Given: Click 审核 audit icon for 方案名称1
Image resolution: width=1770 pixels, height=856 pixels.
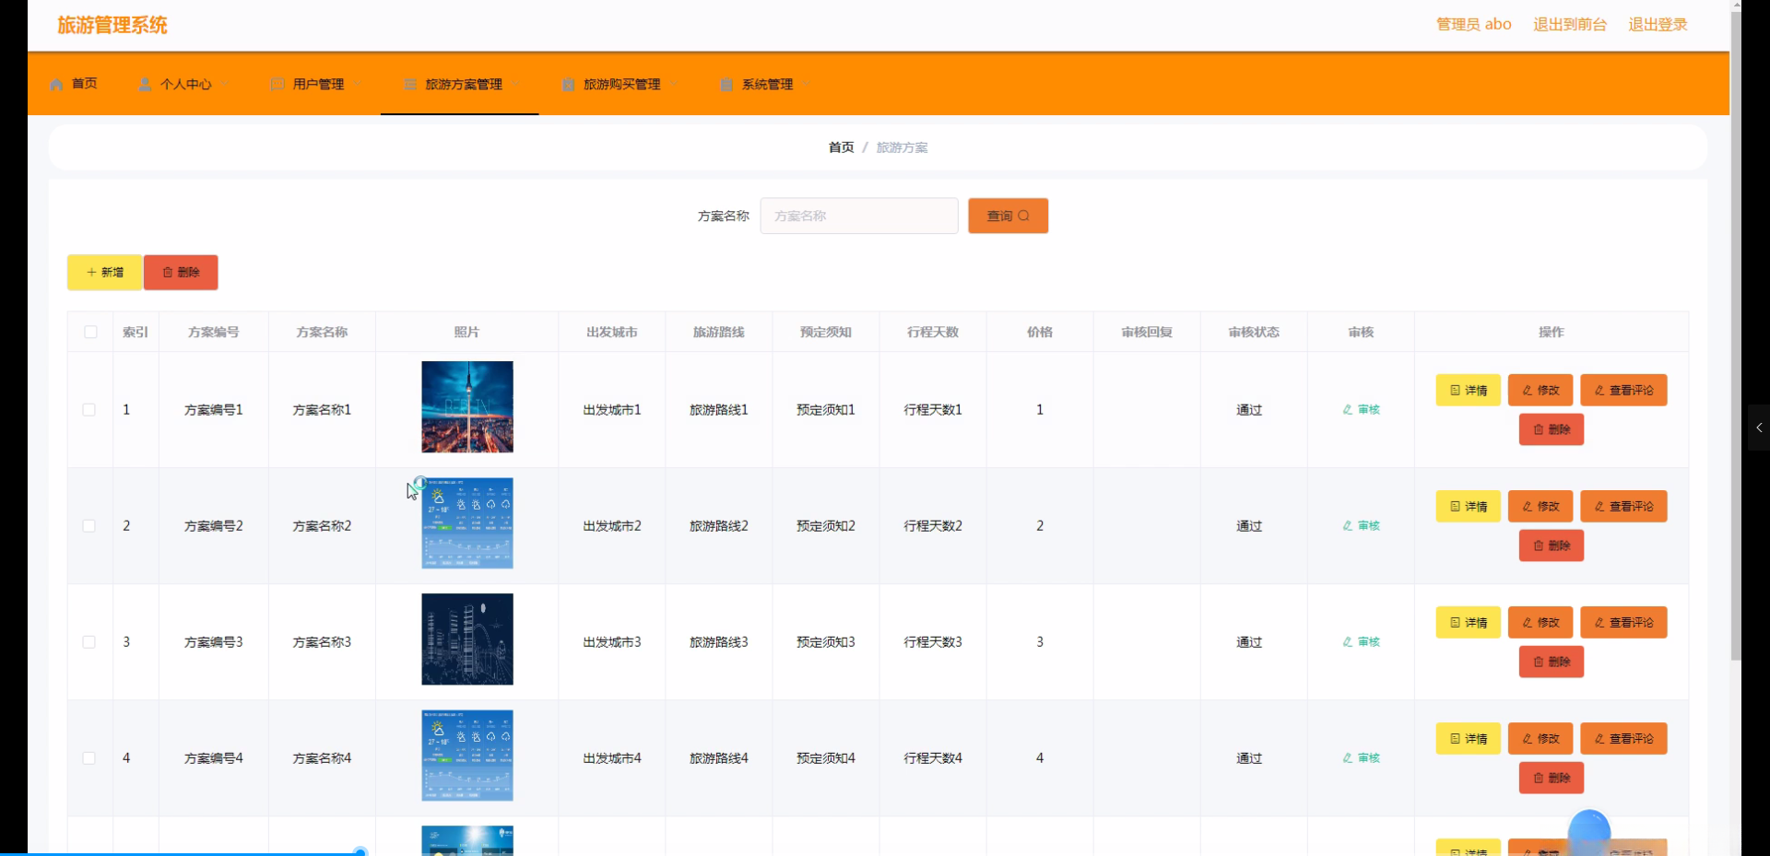Looking at the screenshot, I should [x=1361, y=410].
